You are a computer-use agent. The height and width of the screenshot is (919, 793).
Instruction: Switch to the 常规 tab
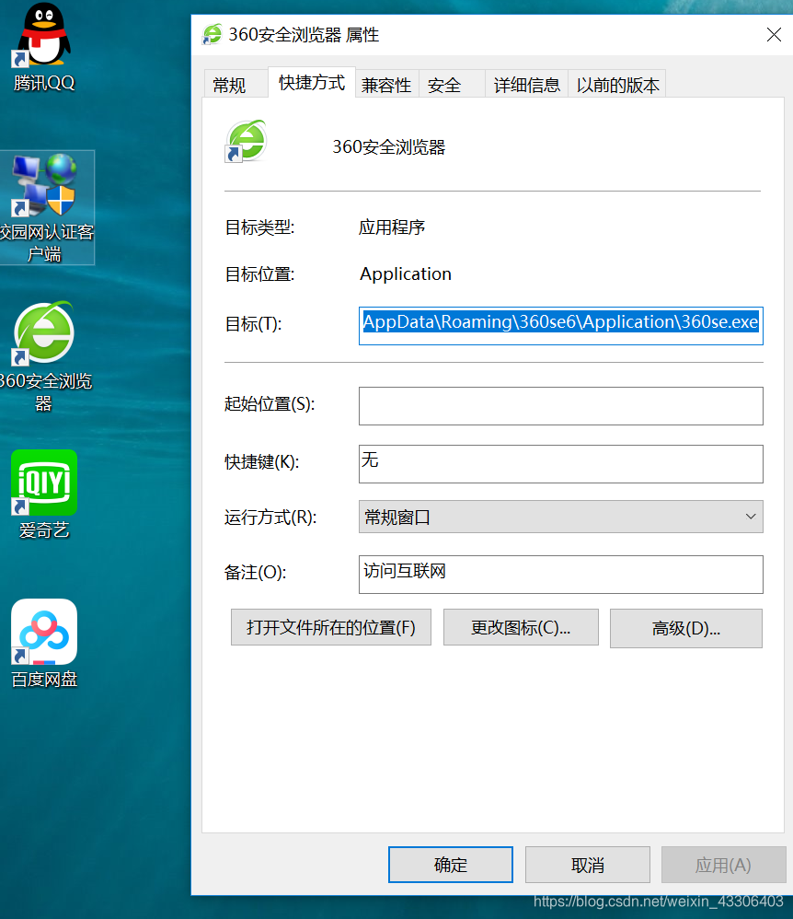236,84
